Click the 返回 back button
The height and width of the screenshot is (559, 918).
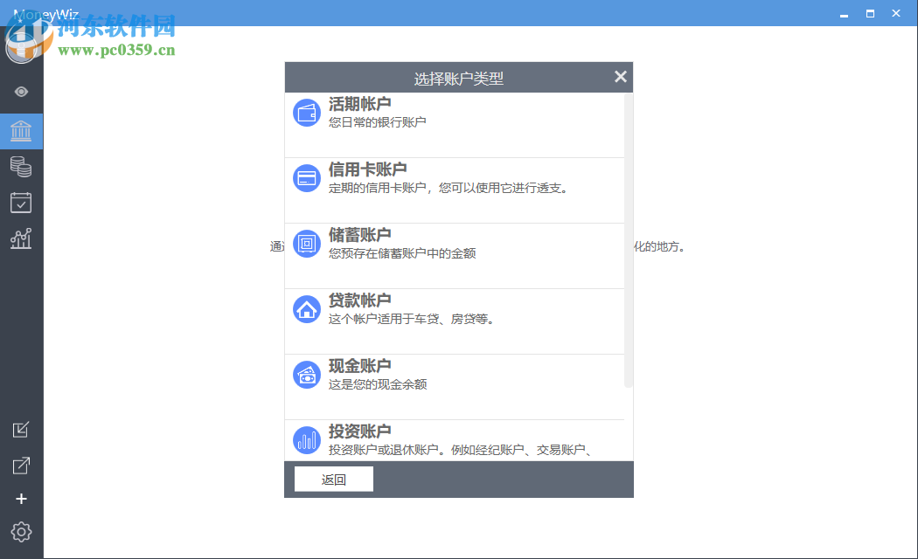(332, 479)
